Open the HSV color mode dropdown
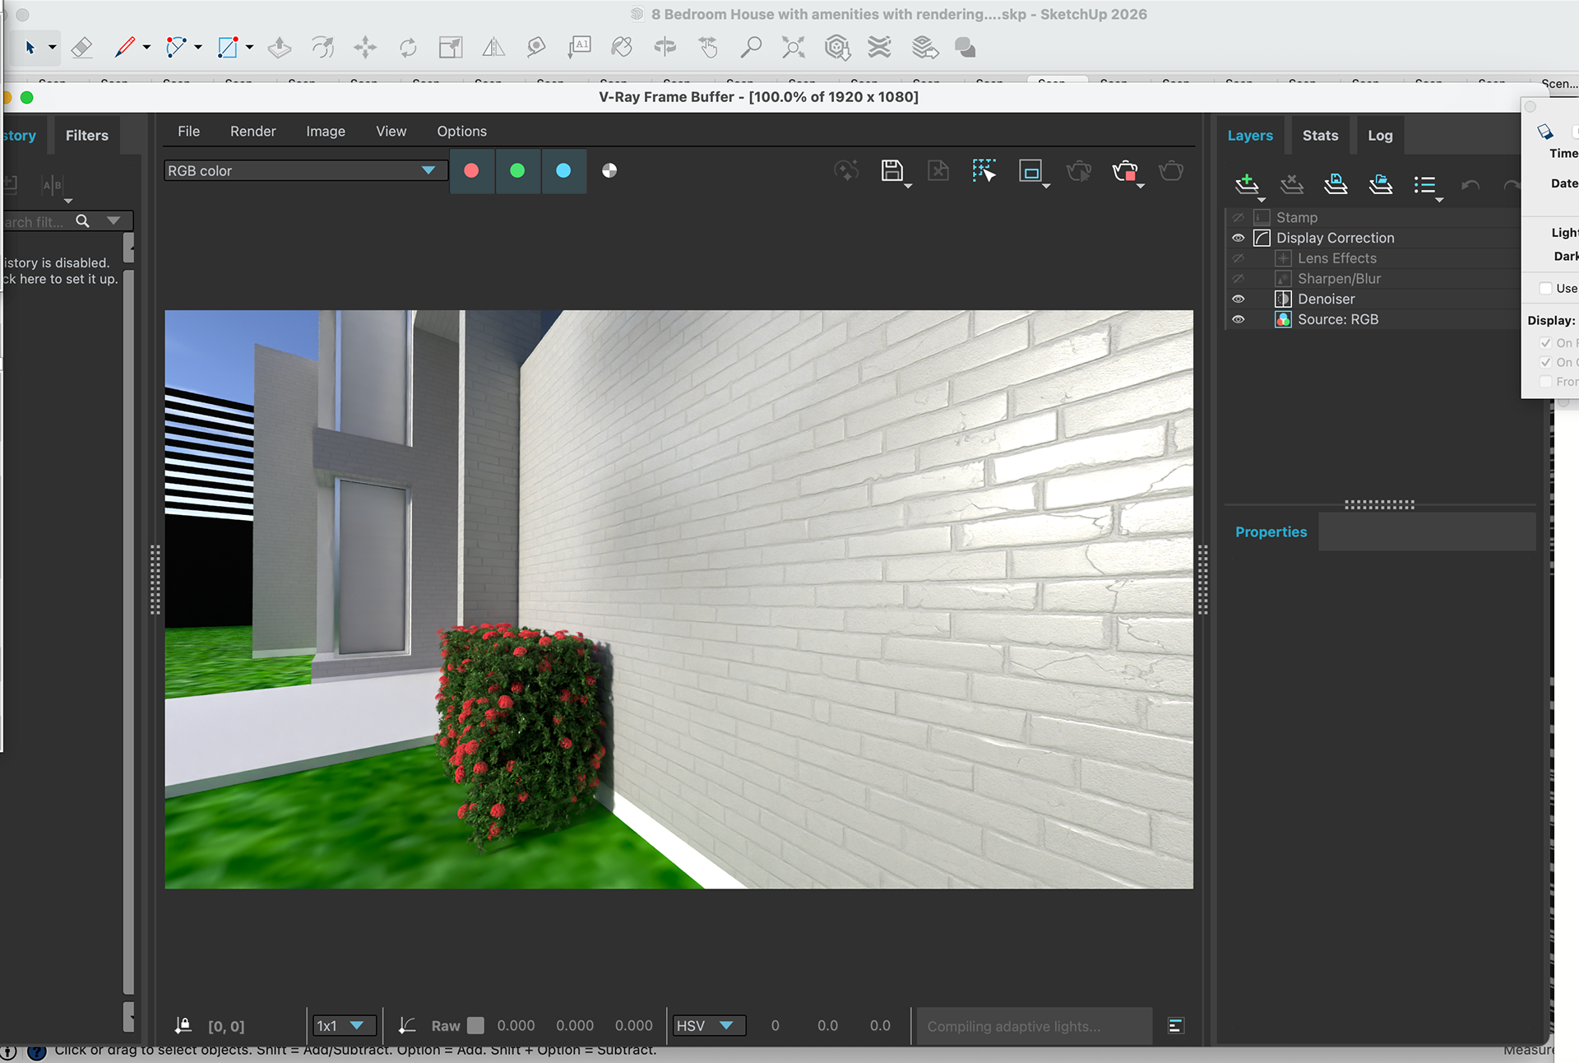The width and height of the screenshot is (1579, 1063). click(x=707, y=1026)
